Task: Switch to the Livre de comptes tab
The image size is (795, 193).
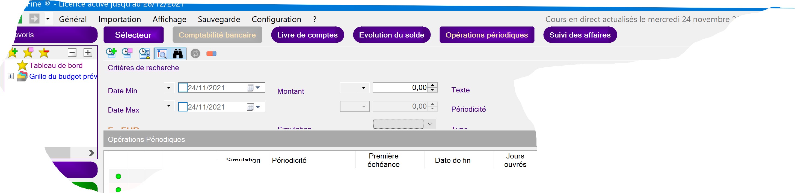Action: click(307, 35)
